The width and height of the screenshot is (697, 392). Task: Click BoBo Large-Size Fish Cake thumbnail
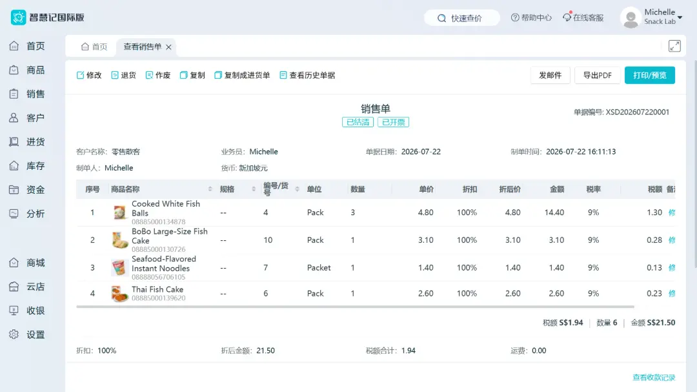coord(119,240)
